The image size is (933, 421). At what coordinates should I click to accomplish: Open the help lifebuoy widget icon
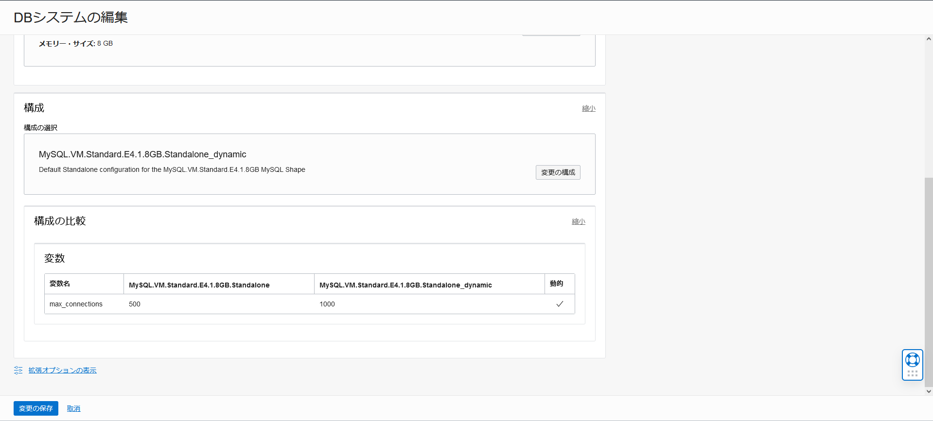(x=912, y=360)
